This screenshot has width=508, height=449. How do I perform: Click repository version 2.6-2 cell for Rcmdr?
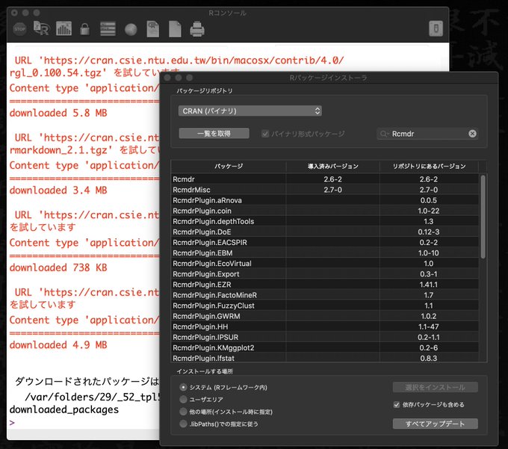429,179
